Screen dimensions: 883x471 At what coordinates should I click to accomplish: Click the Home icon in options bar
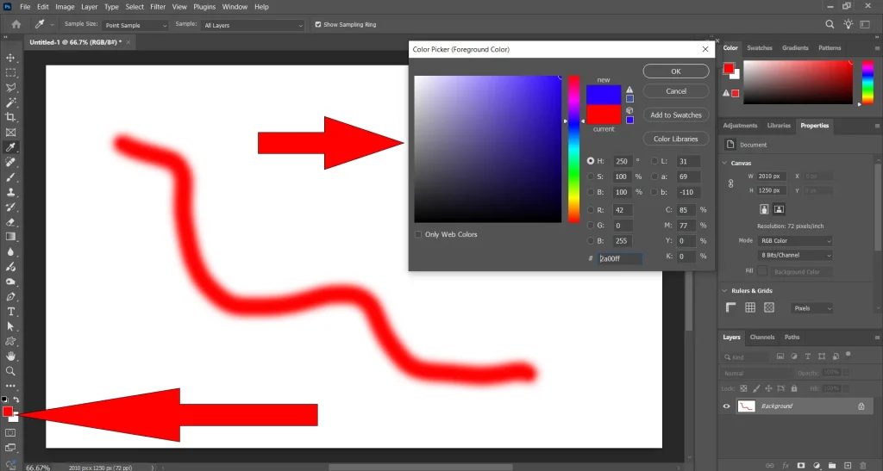[x=16, y=24]
